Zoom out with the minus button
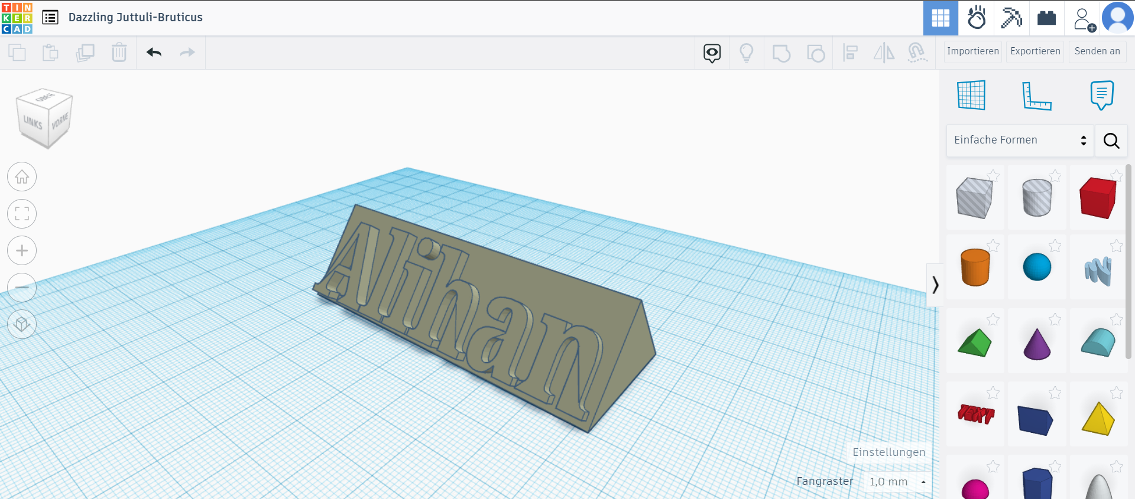 pos(22,288)
